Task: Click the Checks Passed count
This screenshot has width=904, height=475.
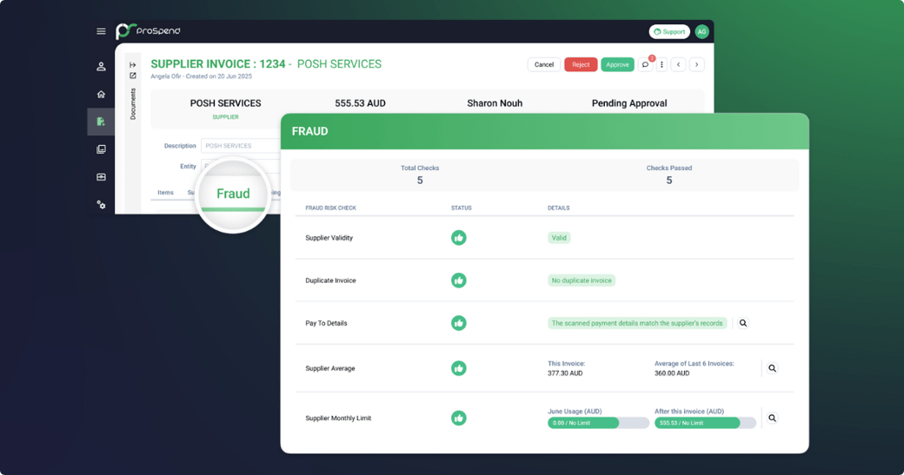Action: click(x=668, y=181)
